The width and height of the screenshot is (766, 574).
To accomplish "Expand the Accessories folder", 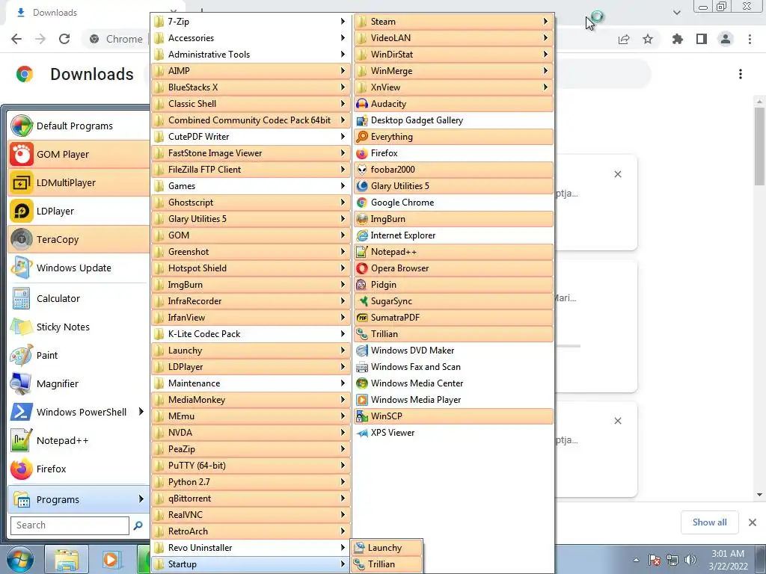I will coord(251,38).
